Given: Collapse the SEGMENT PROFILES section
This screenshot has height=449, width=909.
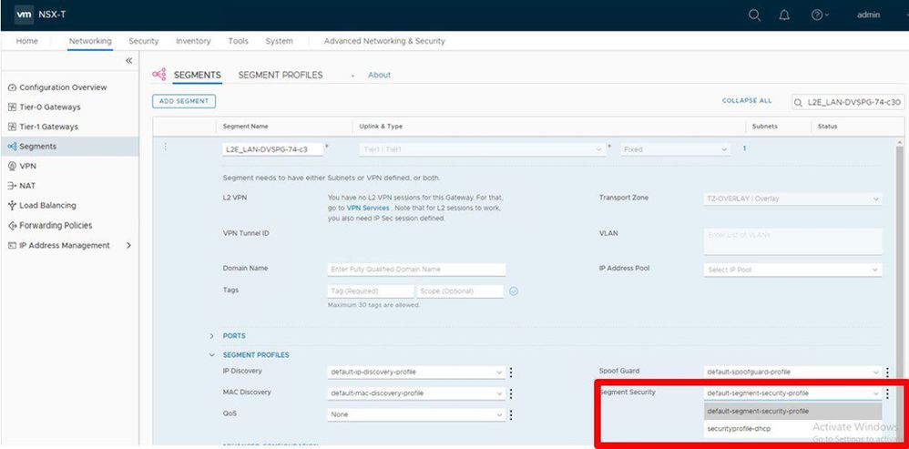Looking at the screenshot, I should [x=211, y=355].
